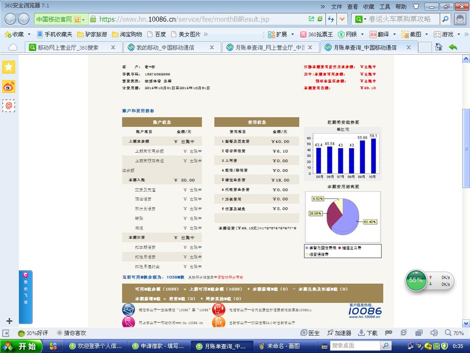The width and height of the screenshot is (470, 353).
Task: Click the browser back arrow button
Action: [11, 19]
